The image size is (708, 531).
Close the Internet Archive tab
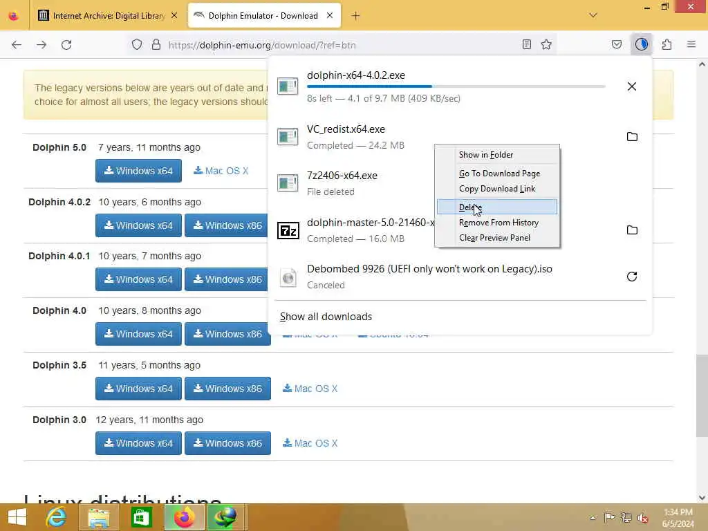click(x=174, y=15)
